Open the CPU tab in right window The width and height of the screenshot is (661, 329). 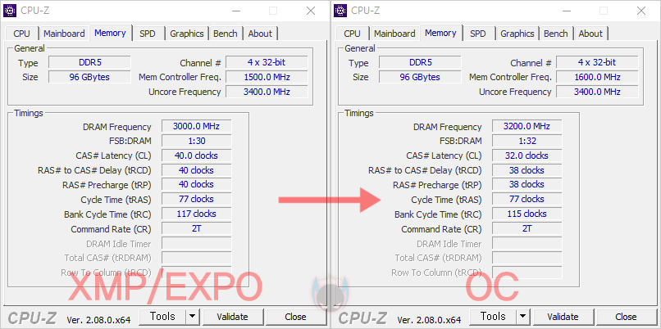(x=353, y=34)
